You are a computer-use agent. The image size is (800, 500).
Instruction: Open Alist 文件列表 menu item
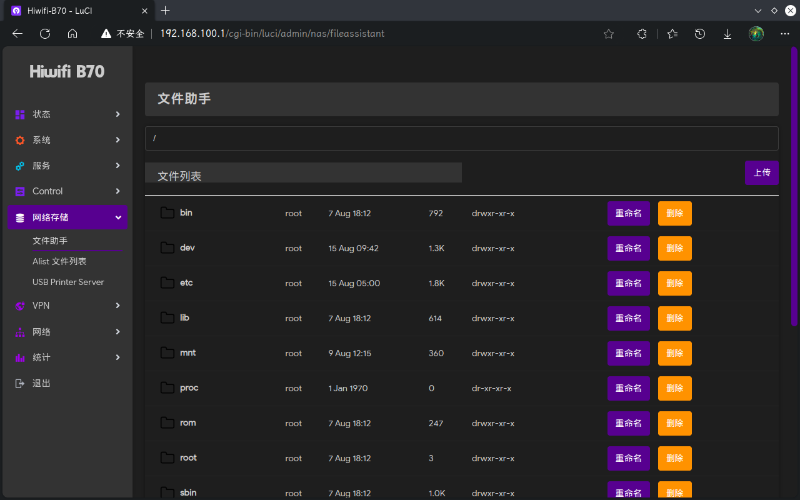59,261
